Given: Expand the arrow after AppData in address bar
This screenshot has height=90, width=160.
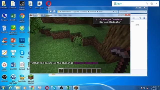Looking at the screenshot, I should 80,12.
